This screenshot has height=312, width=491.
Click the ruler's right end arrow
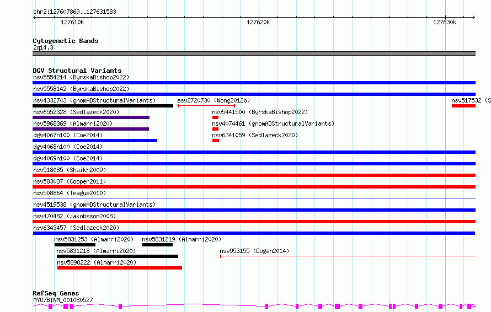click(x=474, y=18)
